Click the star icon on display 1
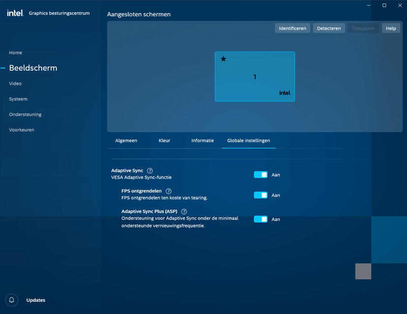The height and width of the screenshot is (314, 407). (x=223, y=59)
